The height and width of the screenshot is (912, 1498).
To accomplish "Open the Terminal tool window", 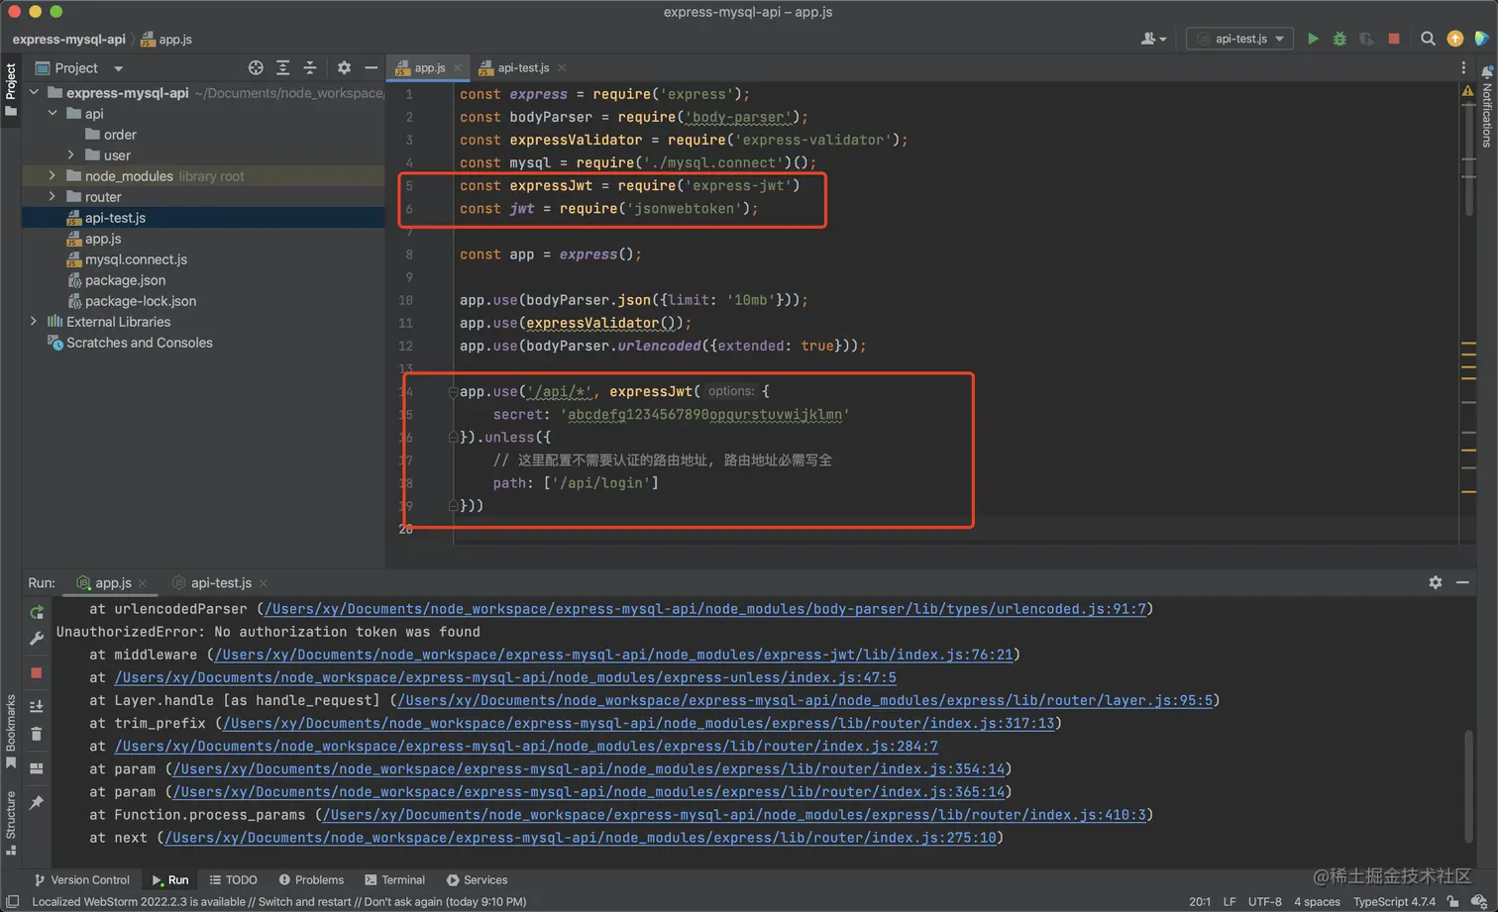I will coord(394,879).
